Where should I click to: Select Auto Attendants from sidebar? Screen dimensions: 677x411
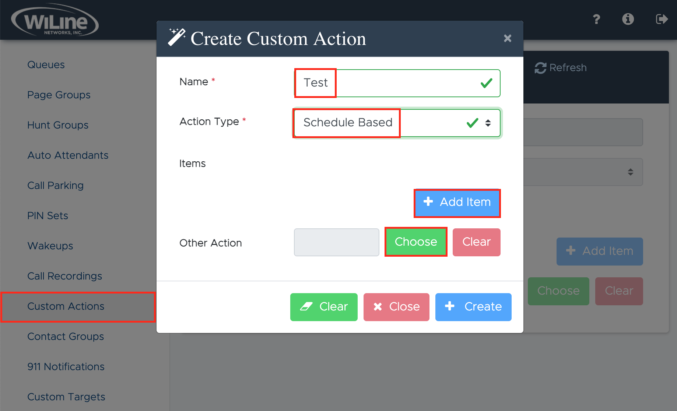pos(68,155)
